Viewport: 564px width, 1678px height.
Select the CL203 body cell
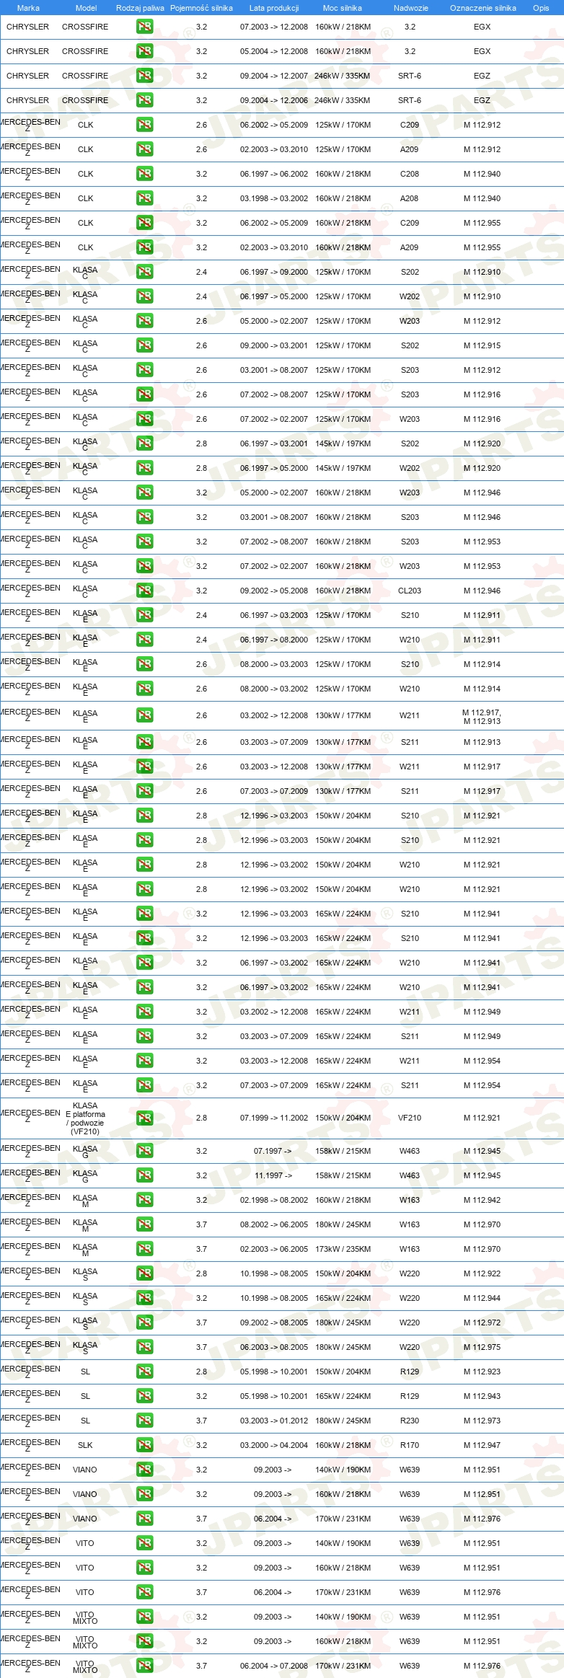click(x=410, y=591)
